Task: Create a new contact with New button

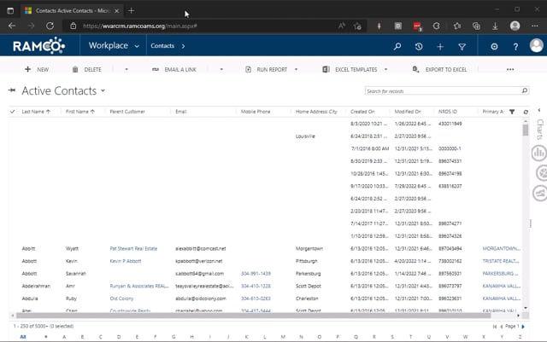Action: click(x=35, y=69)
